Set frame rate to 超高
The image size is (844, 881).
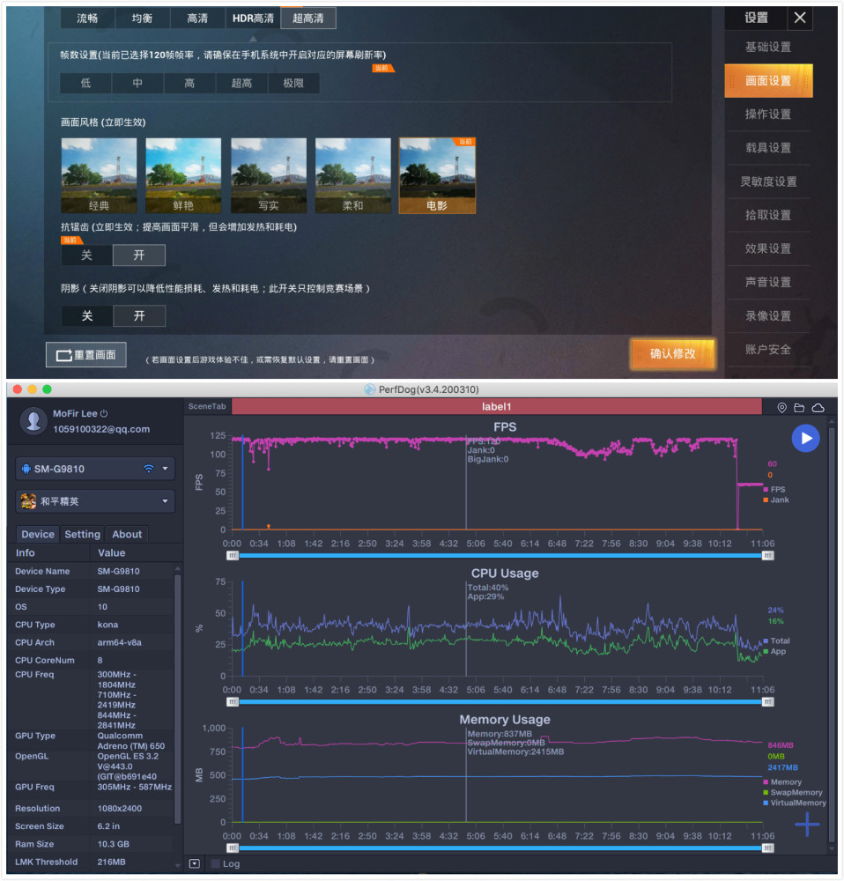coord(241,83)
